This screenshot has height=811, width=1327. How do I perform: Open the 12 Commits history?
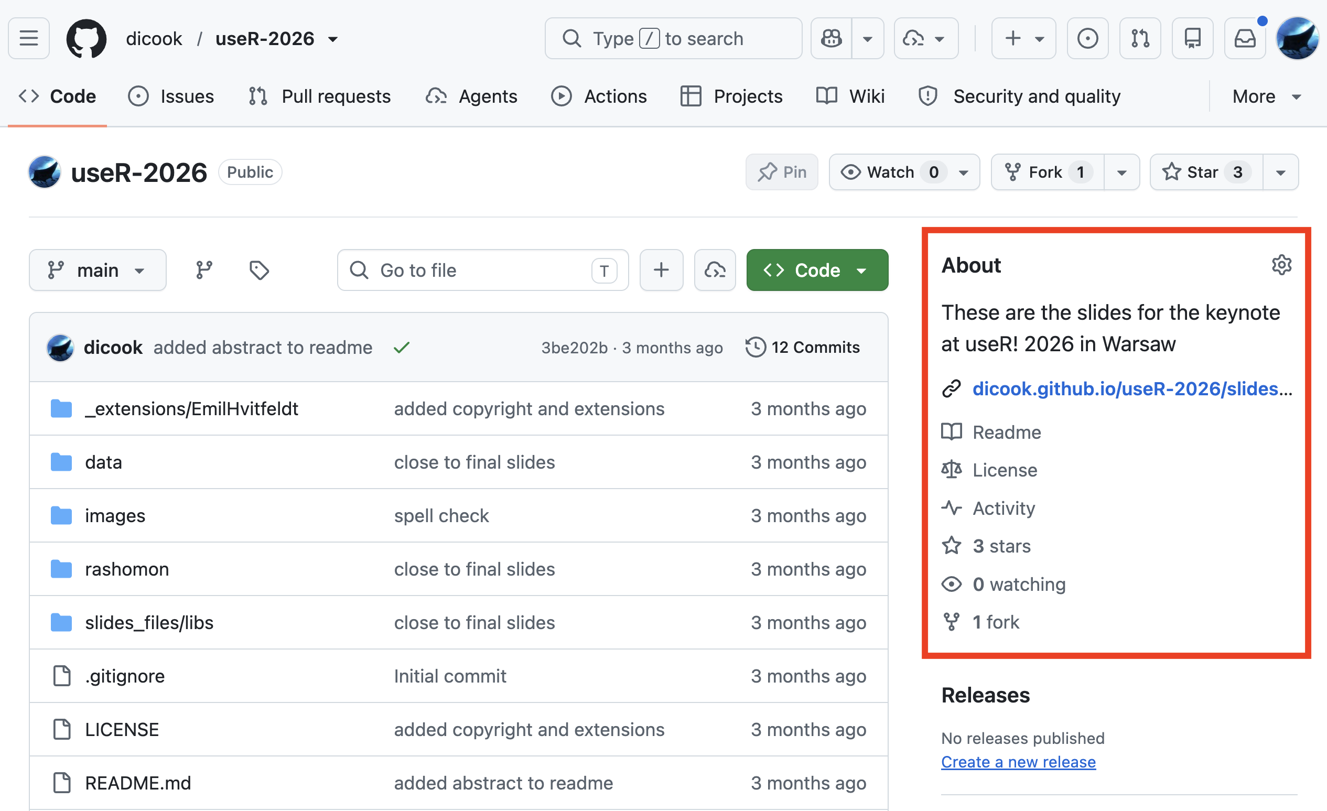[x=803, y=348]
